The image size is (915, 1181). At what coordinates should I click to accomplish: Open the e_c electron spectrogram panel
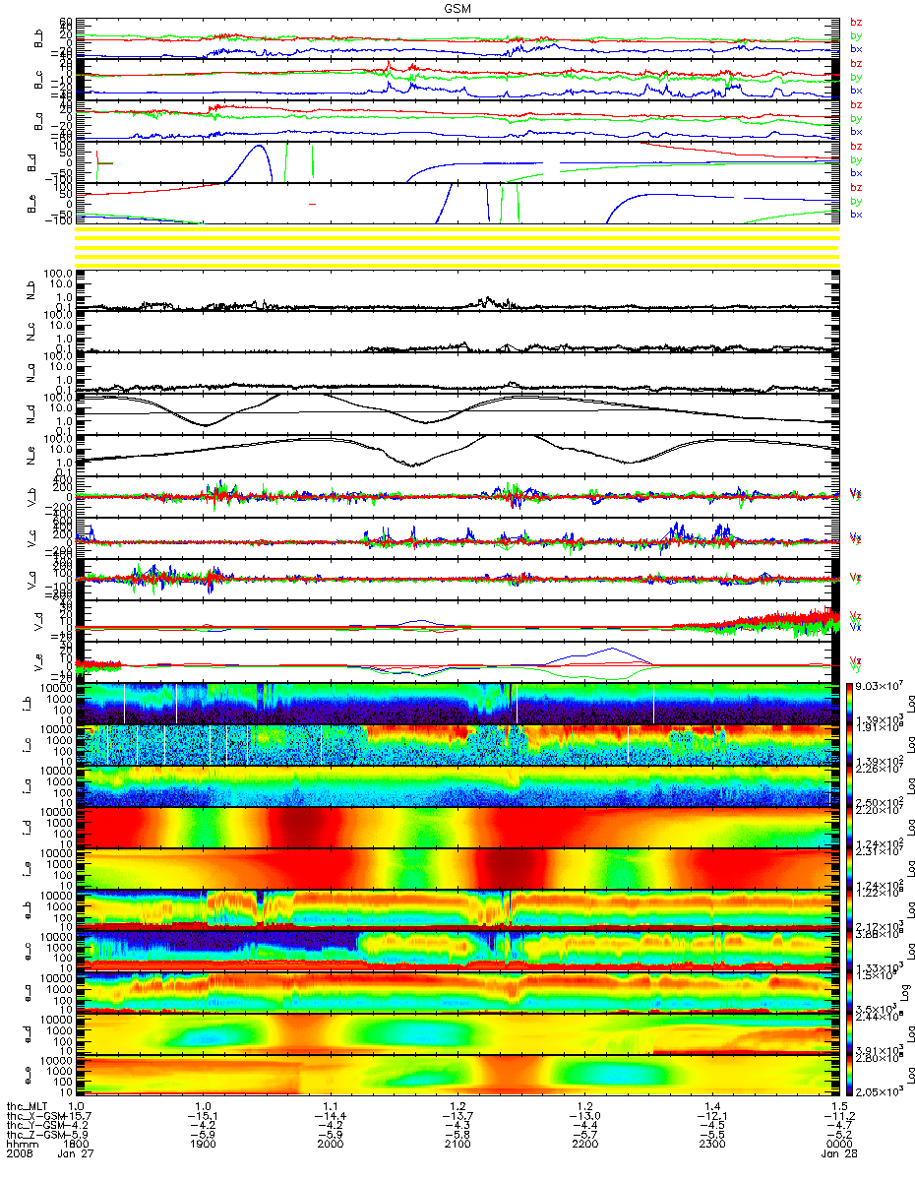(x=457, y=952)
